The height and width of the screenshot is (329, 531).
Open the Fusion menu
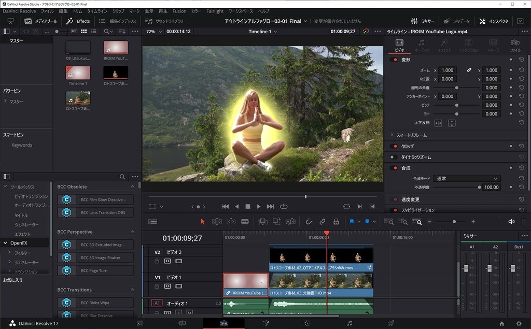tap(179, 11)
